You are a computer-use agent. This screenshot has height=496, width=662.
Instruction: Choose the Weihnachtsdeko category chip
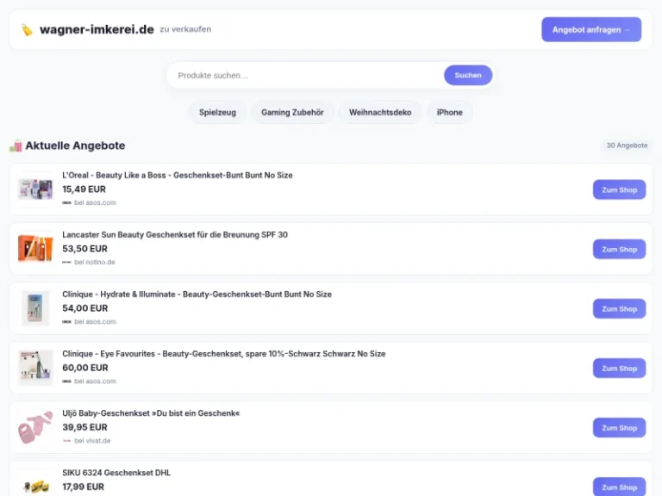pyautogui.click(x=380, y=113)
